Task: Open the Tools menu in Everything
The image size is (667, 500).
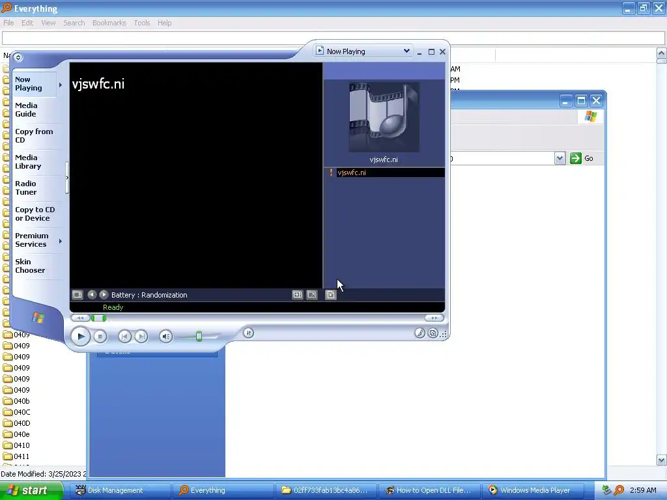Action: coord(141,23)
